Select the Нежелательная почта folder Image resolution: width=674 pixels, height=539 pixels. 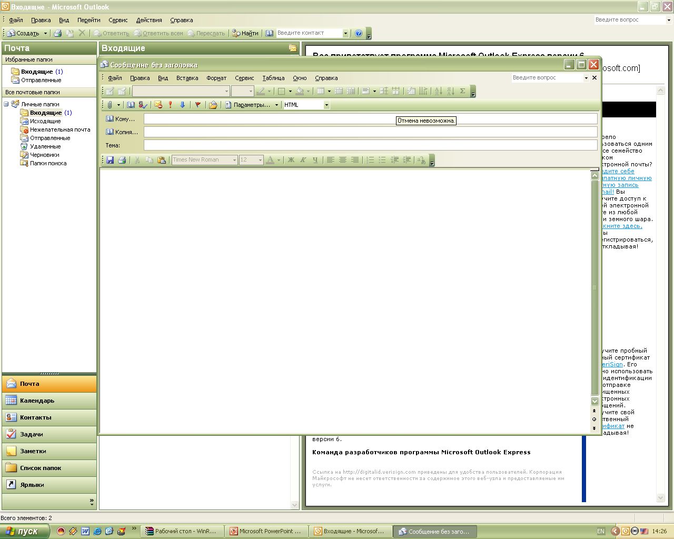pyautogui.click(x=60, y=129)
